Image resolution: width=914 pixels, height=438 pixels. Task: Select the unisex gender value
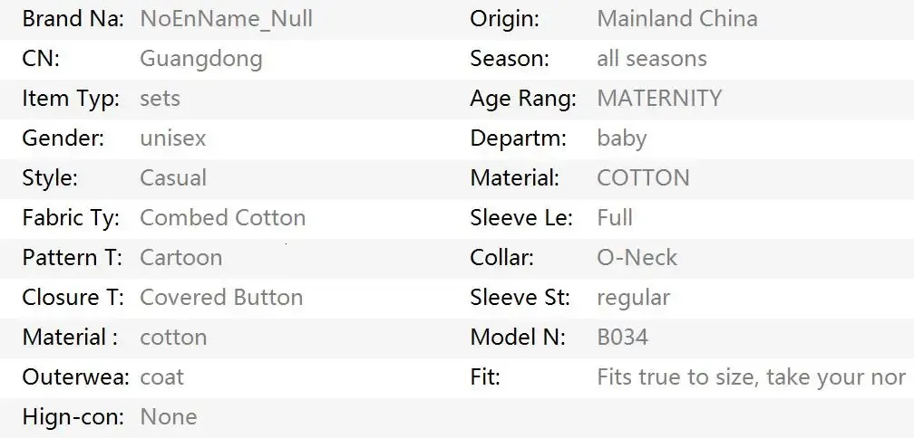(172, 138)
